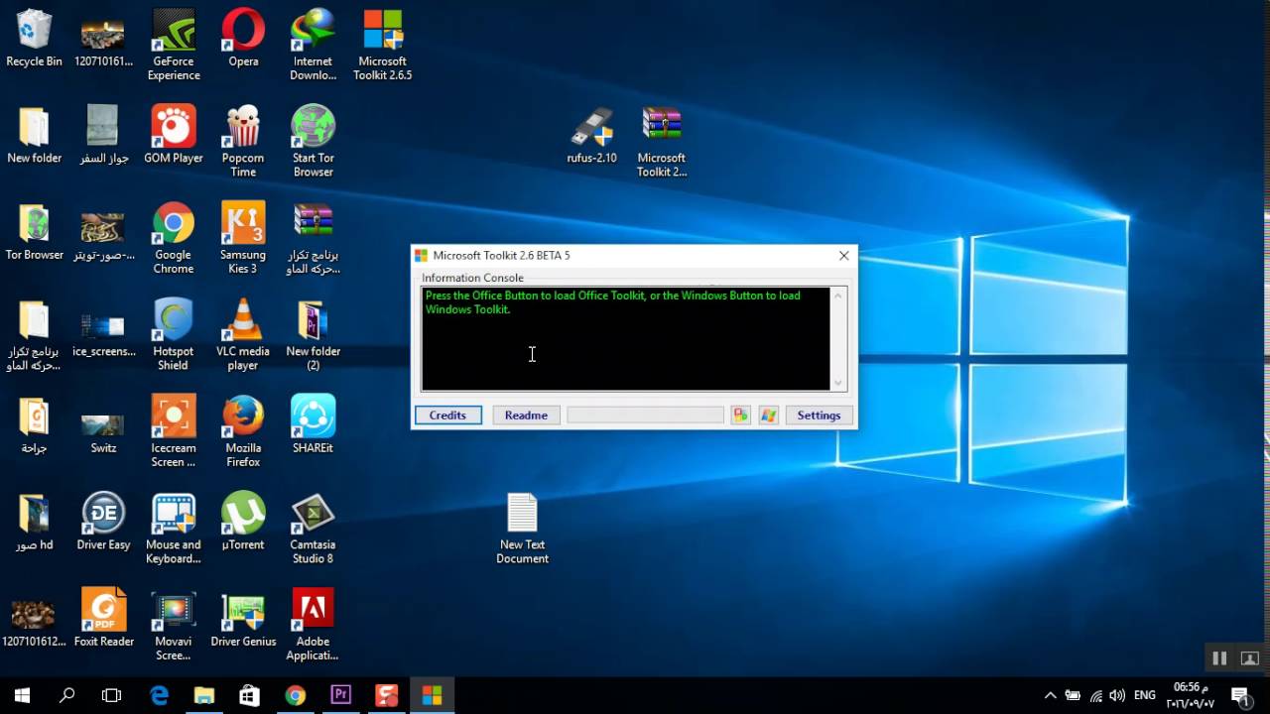Select the Icecream Screen Recorder desktop icon
Image resolution: width=1270 pixels, height=714 pixels.
click(174, 431)
